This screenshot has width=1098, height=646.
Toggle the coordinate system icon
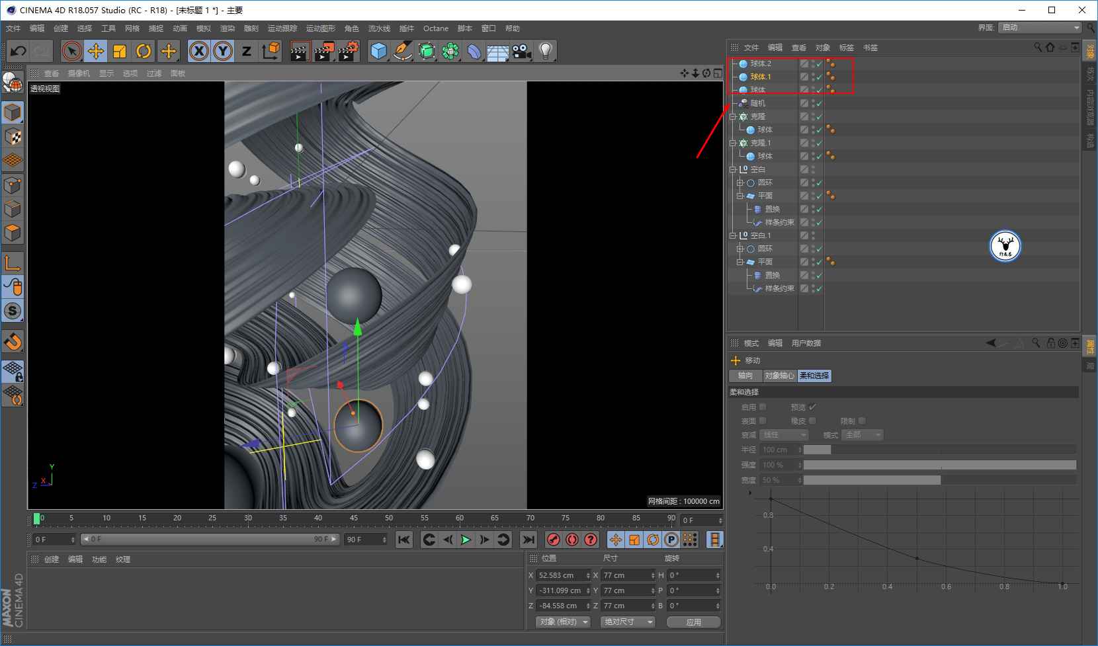coord(271,51)
